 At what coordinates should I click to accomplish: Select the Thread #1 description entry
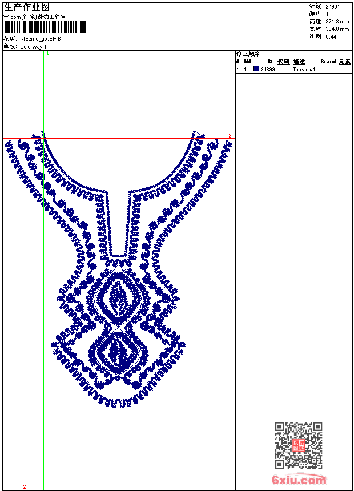[304, 70]
